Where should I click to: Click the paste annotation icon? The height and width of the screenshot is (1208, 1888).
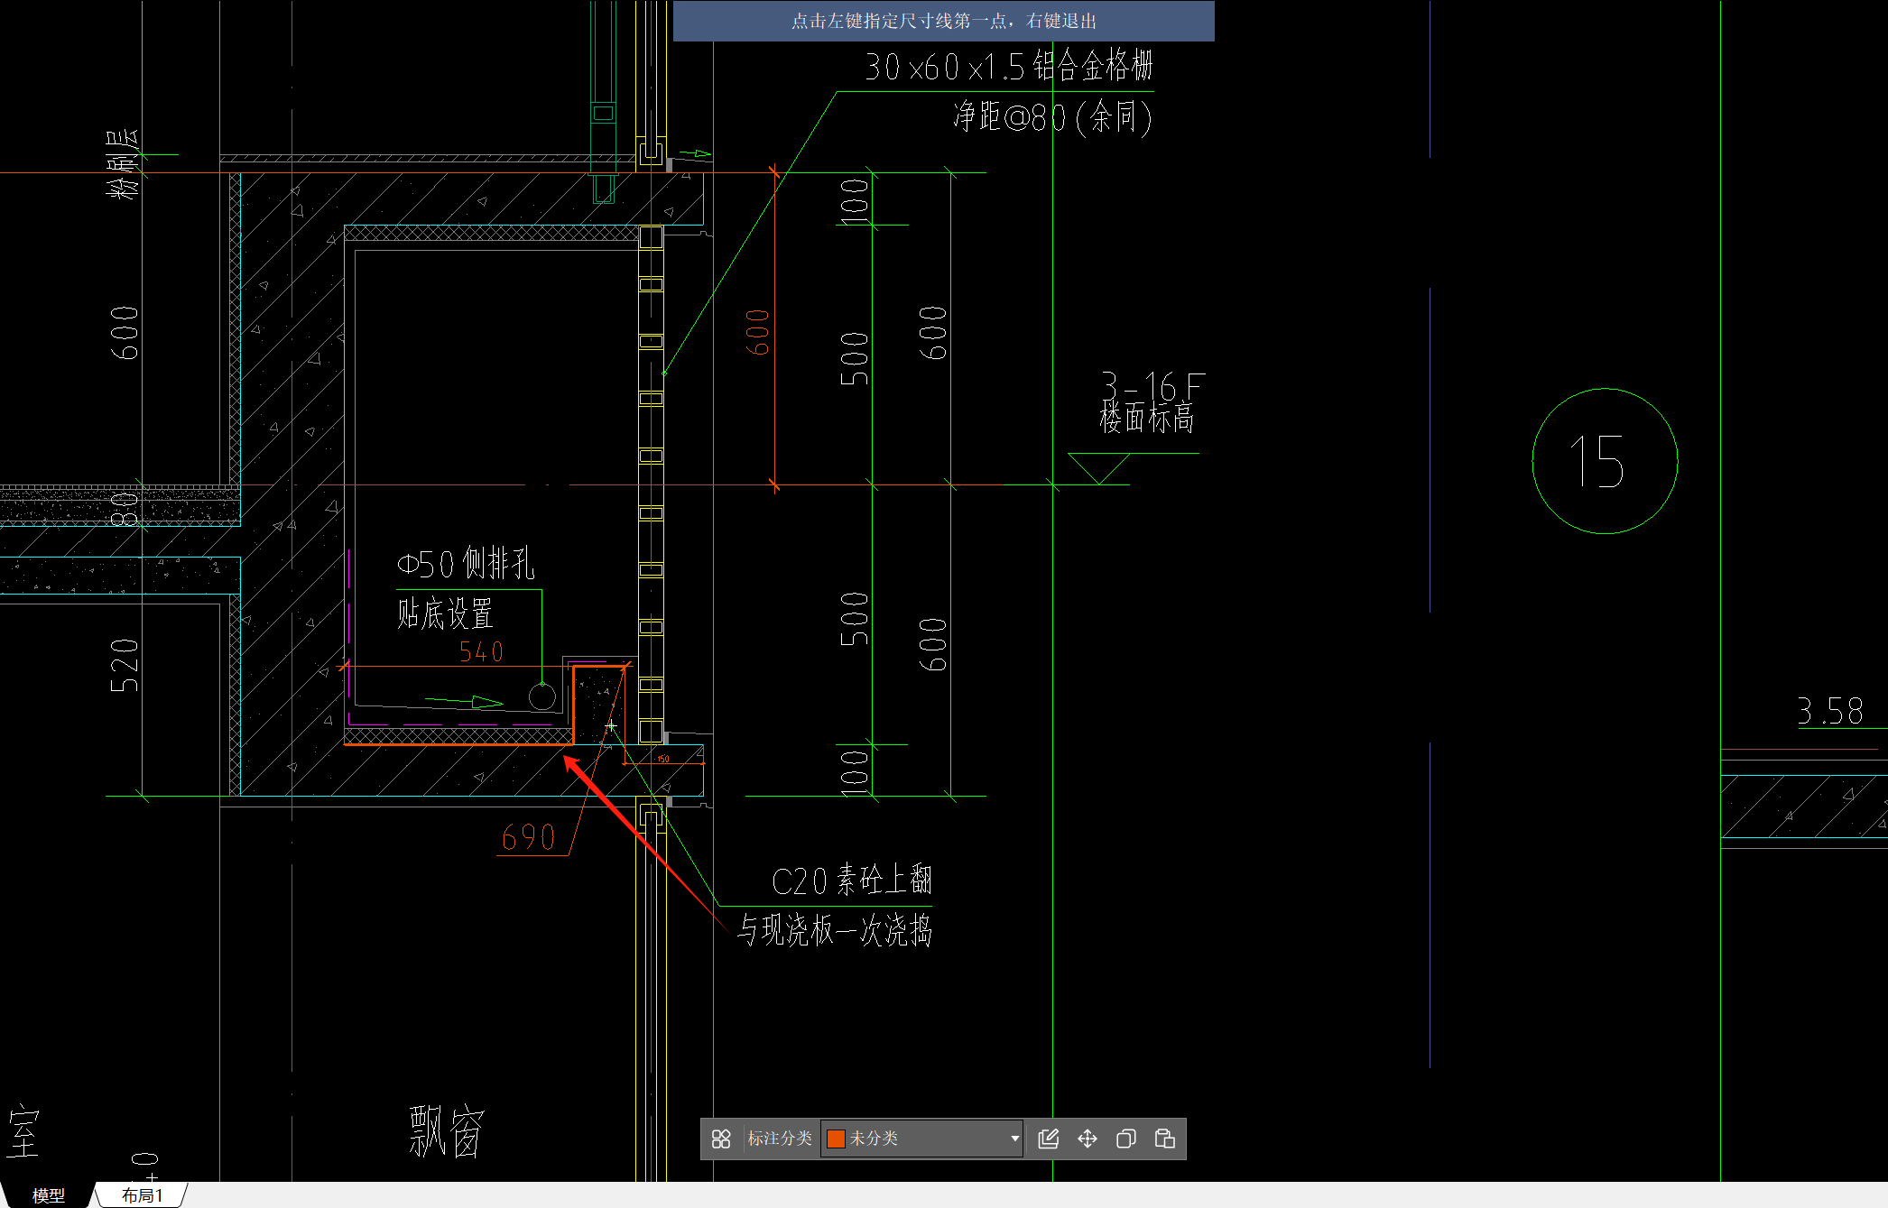point(1164,1139)
